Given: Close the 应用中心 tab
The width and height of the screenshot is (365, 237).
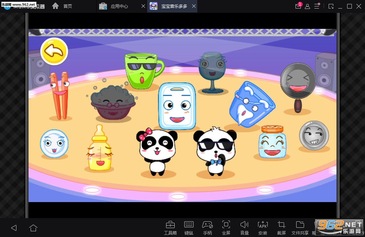Looking at the screenshot, I should (143, 6).
